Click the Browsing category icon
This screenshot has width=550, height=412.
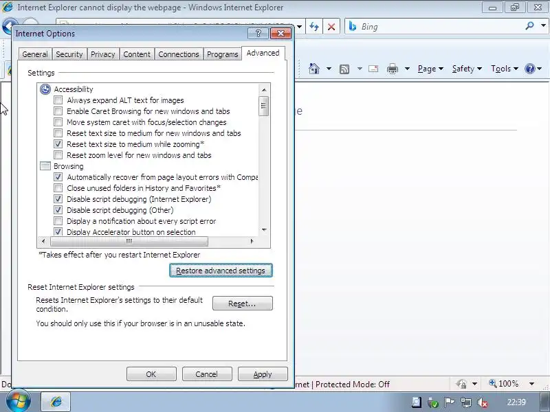tap(45, 165)
